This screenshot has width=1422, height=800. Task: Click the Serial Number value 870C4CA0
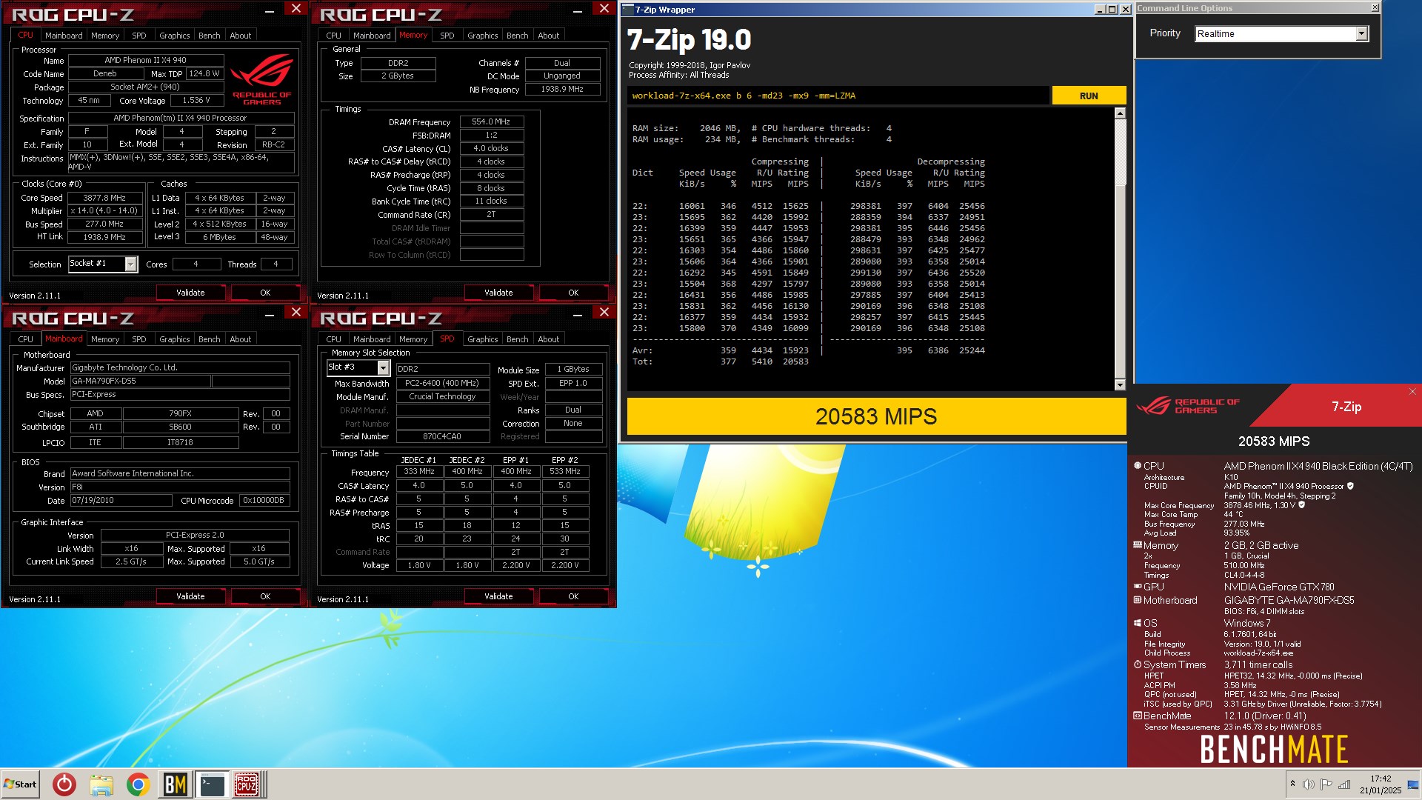click(443, 436)
